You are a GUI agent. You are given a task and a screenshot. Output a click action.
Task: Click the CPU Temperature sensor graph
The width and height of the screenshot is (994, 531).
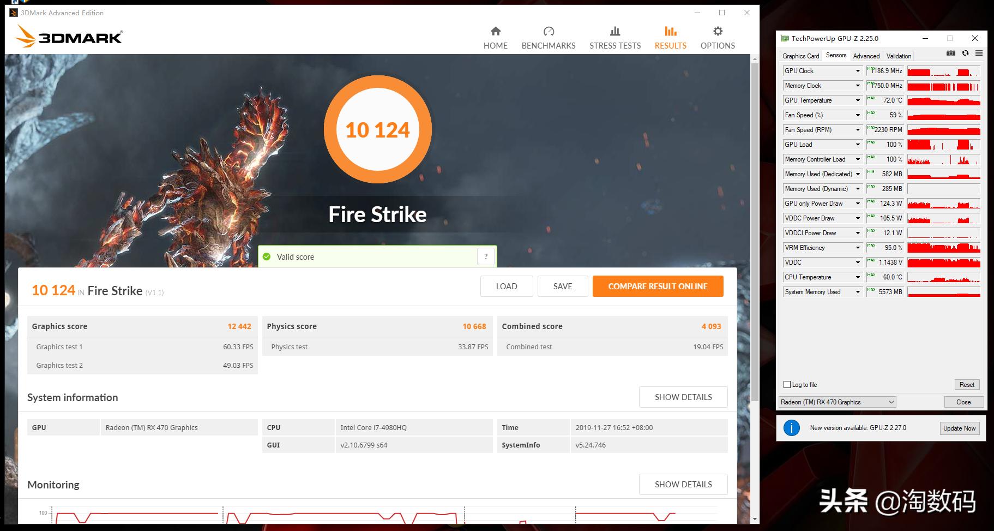(x=944, y=277)
